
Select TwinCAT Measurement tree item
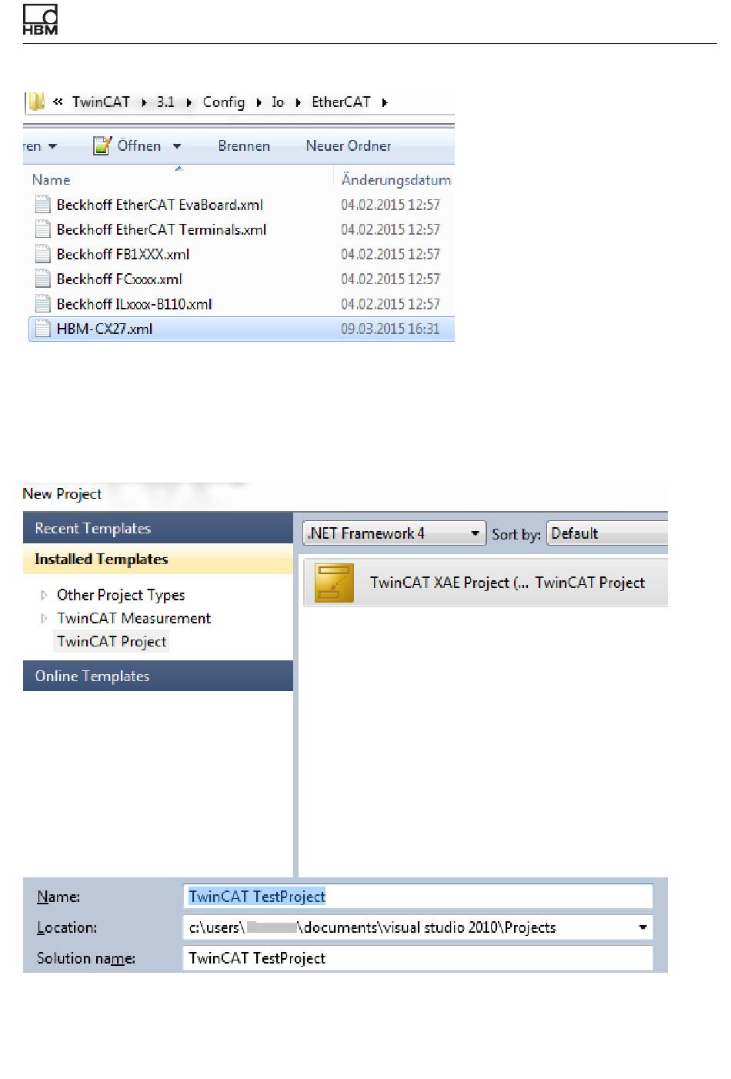coord(134,618)
